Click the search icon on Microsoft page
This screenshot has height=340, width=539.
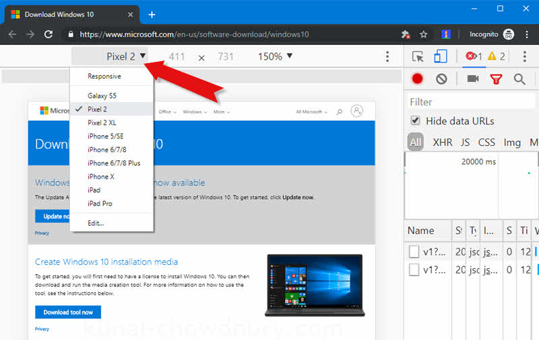point(340,112)
